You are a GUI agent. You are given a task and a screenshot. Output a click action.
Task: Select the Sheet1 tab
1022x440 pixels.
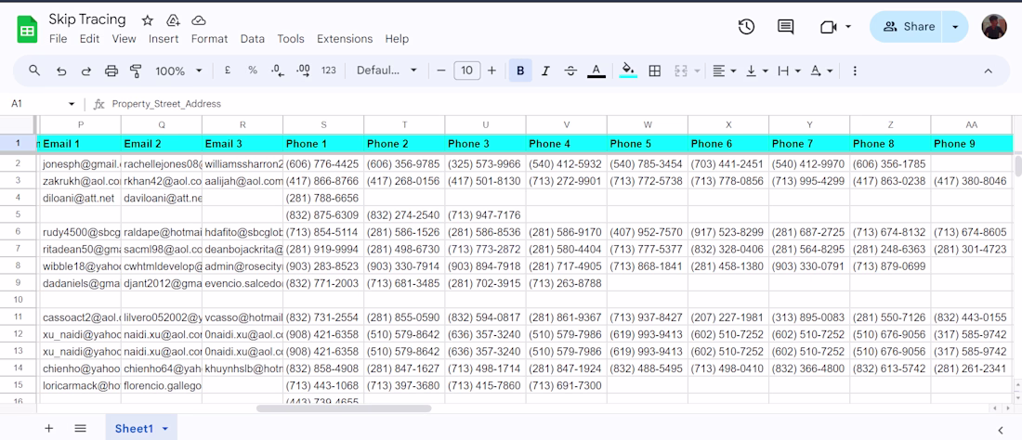click(141, 428)
